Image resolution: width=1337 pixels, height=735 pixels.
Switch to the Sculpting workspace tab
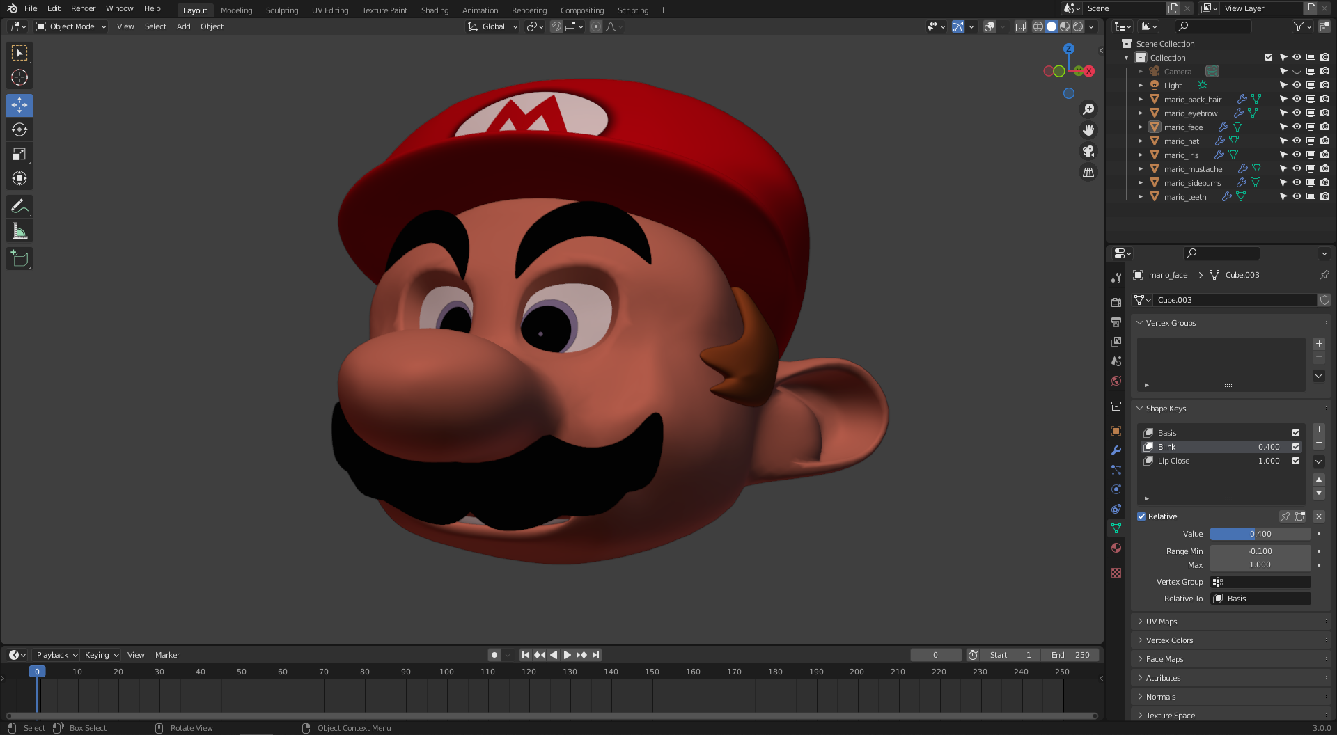(282, 10)
